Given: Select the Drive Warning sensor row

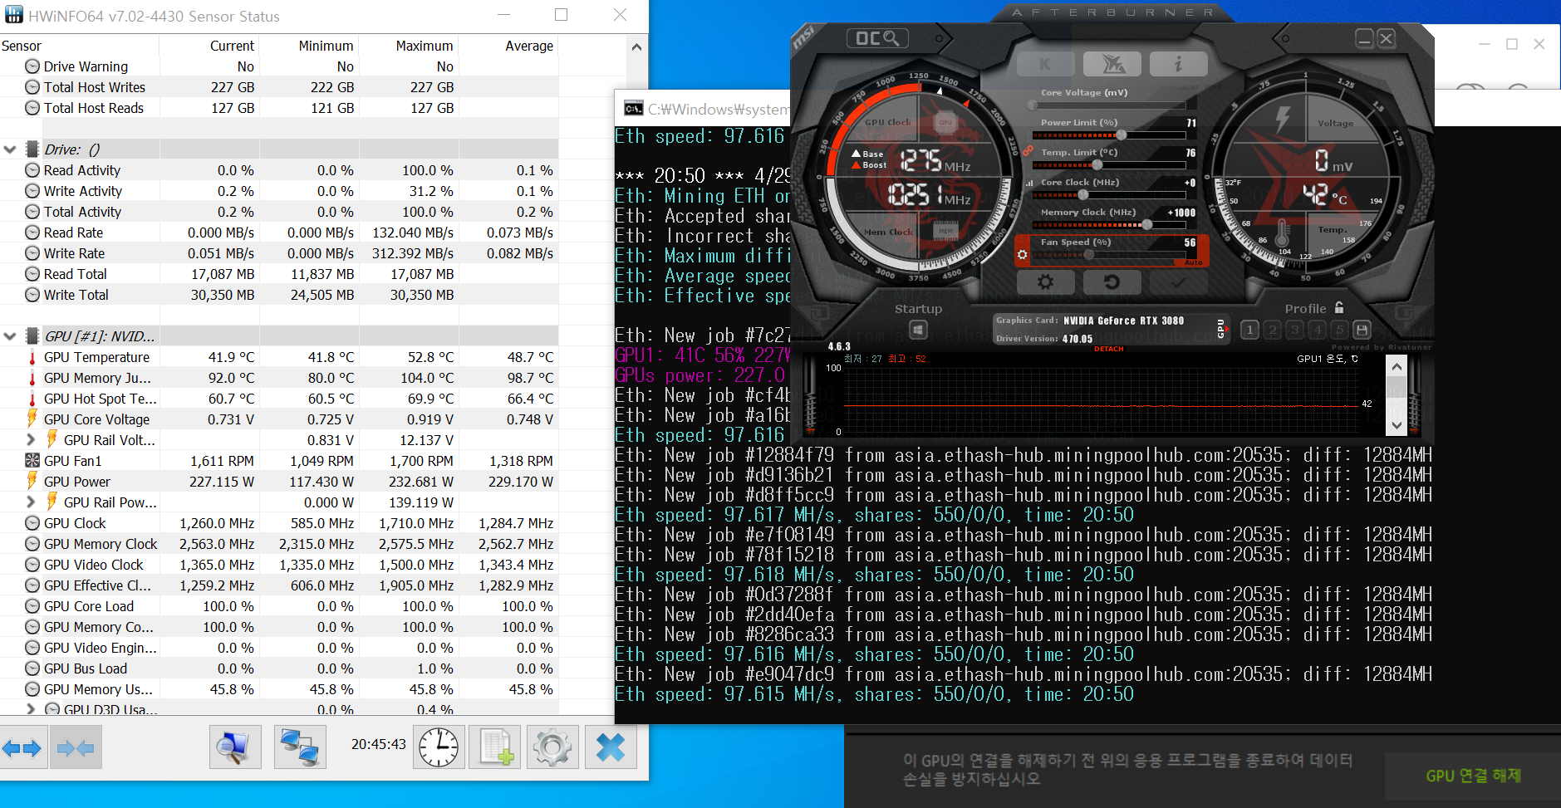Looking at the screenshot, I should click(x=279, y=66).
